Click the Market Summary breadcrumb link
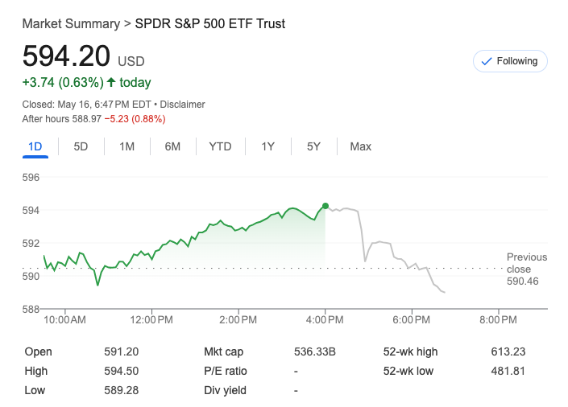568x407 pixels. pos(71,23)
